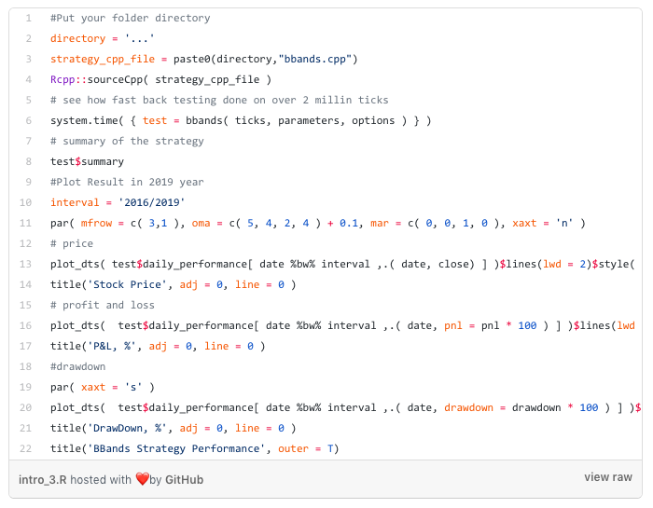Click the red heart icon in footer
Viewport: 653px width, 508px height.
click(x=143, y=479)
